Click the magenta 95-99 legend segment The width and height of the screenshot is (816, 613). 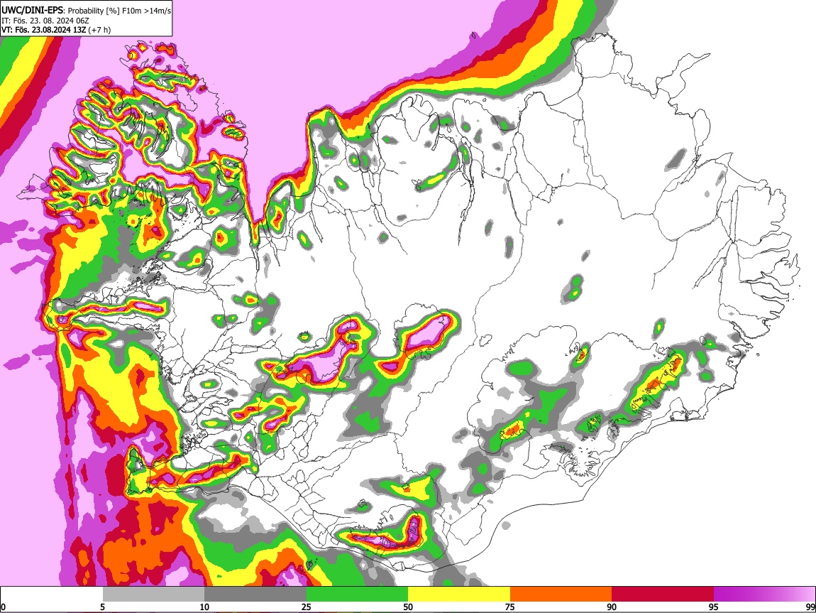point(764,594)
